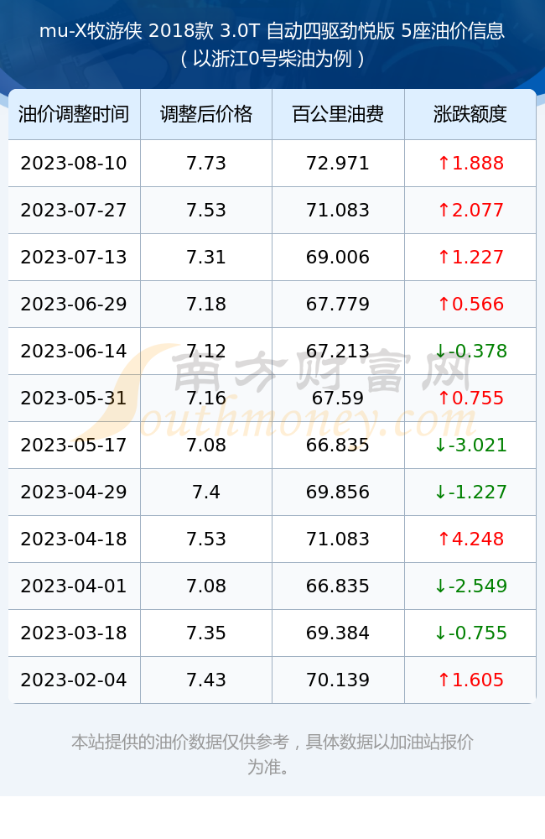Viewport: 545px width, 839px height.
Task: Click the disclaimer text below the table
Action: (x=272, y=754)
